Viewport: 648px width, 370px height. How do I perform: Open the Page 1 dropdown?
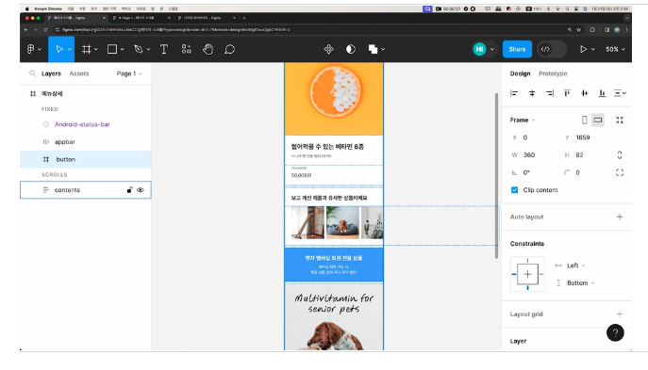(x=129, y=73)
